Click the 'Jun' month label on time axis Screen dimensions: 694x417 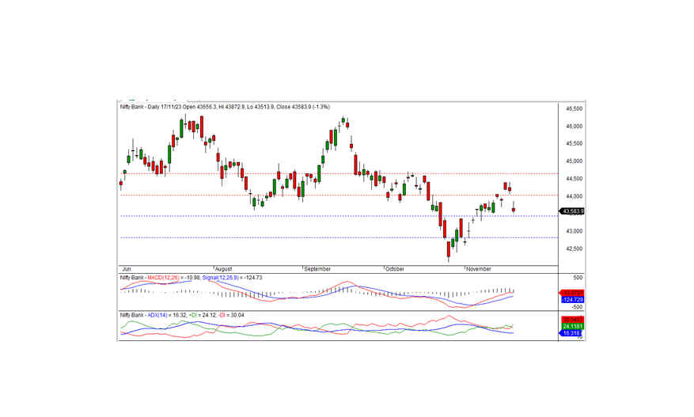126,269
